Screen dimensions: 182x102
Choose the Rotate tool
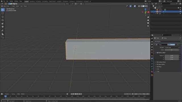pos(3,20)
